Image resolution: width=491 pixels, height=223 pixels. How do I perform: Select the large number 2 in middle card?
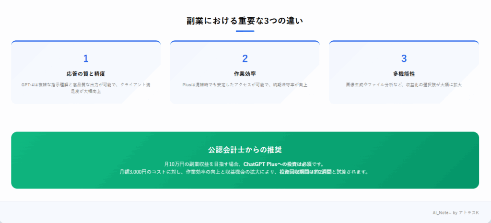point(245,59)
